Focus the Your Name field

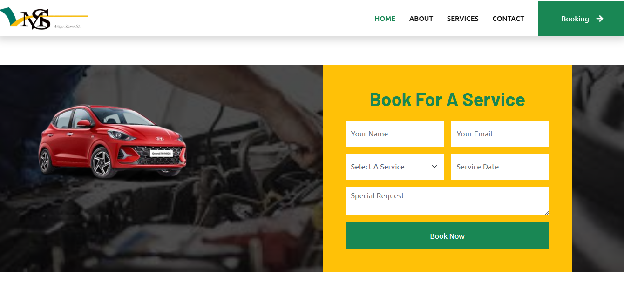pos(394,134)
